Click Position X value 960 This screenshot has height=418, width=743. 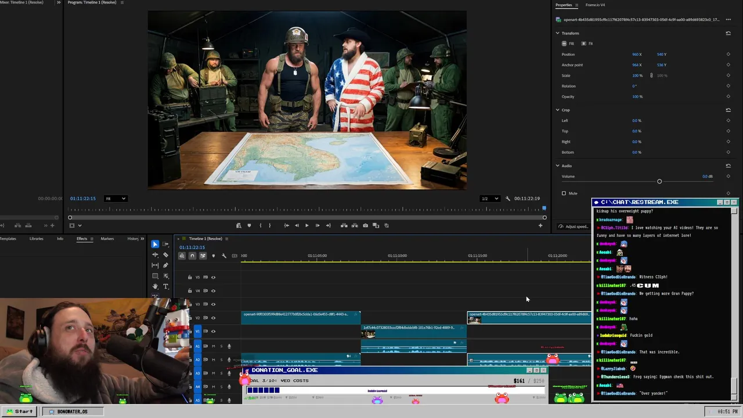pyautogui.click(x=637, y=55)
